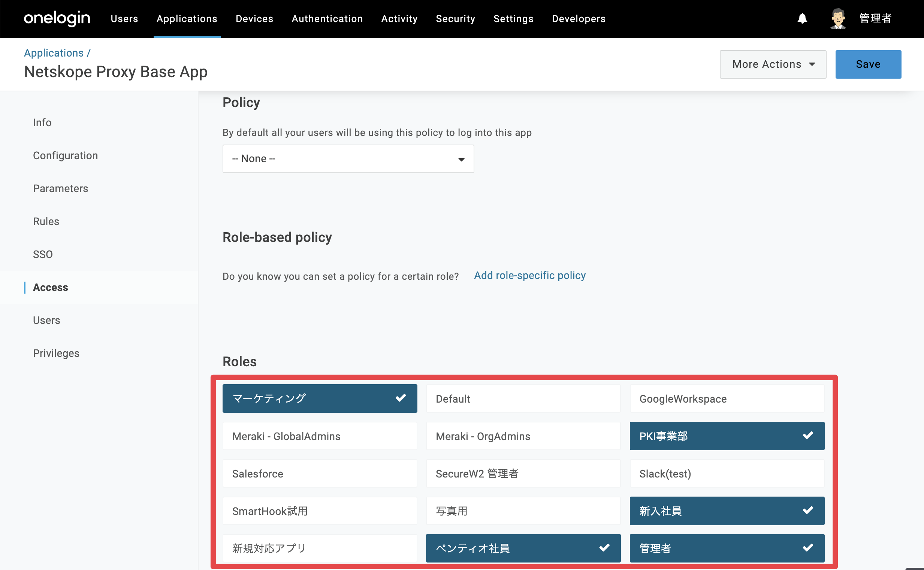Switch to the Parameters sidebar tab
Viewport: 924px width, 570px height.
click(x=61, y=188)
